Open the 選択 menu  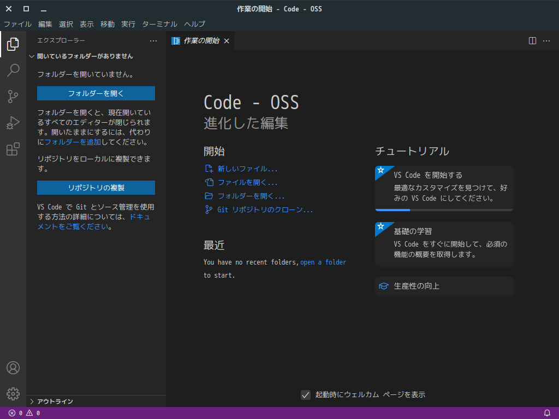(x=66, y=24)
